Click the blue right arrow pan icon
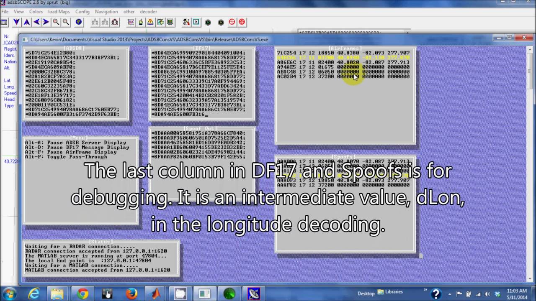Image resolution: width=536 pixels, height=301 pixels. (46, 22)
